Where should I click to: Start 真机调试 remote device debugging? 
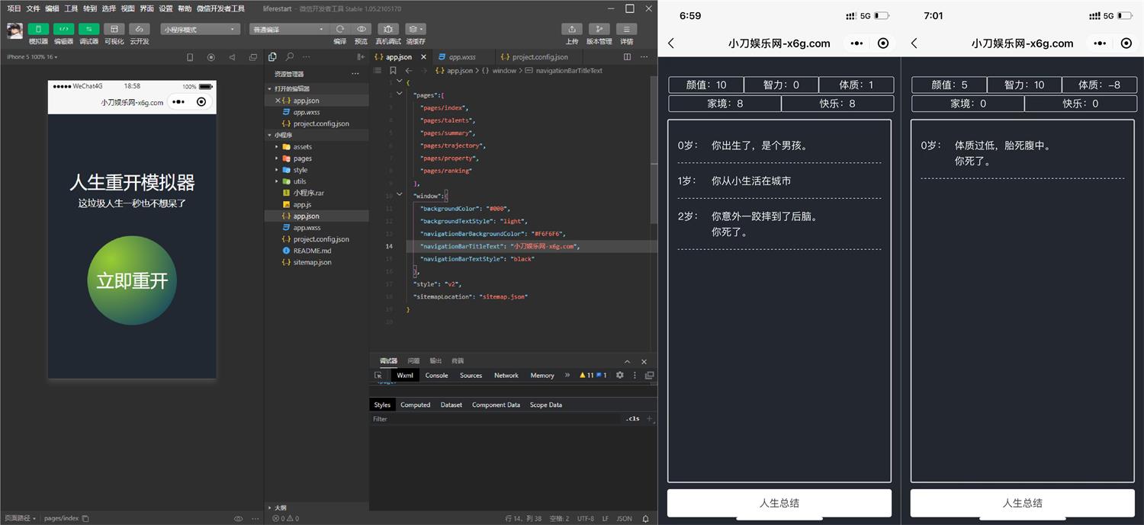(x=389, y=28)
